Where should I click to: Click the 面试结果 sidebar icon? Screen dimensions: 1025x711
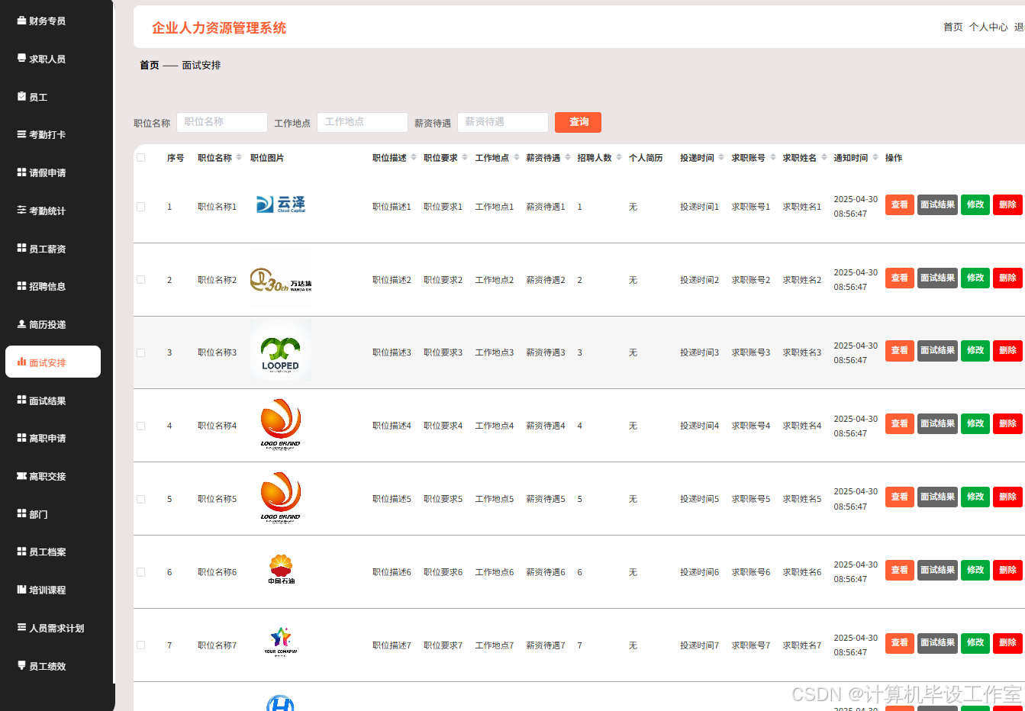click(x=21, y=401)
